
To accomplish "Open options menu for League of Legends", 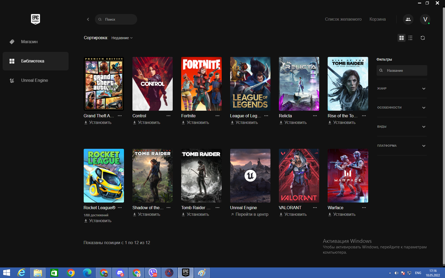I will pyautogui.click(x=266, y=116).
